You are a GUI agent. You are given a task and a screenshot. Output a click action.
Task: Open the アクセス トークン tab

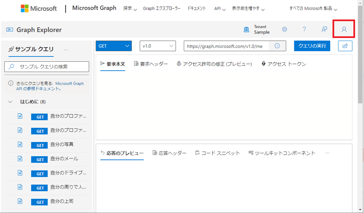[x=284, y=64]
